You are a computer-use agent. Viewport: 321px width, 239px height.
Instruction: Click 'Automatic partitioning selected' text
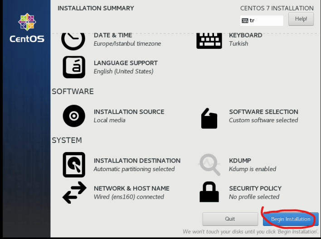click(134, 169)
